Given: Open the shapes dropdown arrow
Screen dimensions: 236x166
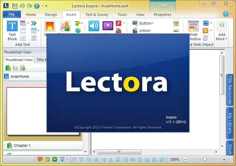Looking at the screenshot, I should point(82,23).
